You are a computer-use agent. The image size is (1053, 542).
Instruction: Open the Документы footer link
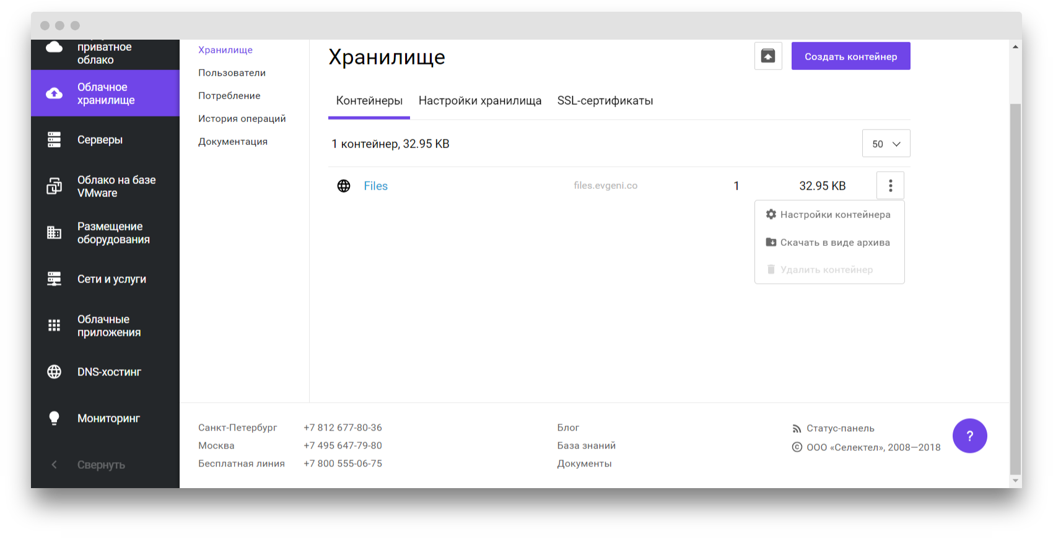click(584, 464)
